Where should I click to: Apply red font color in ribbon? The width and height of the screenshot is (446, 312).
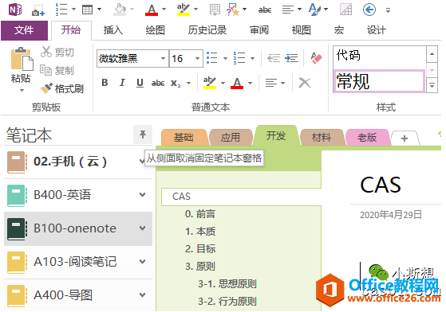click(x=237, y=83)
